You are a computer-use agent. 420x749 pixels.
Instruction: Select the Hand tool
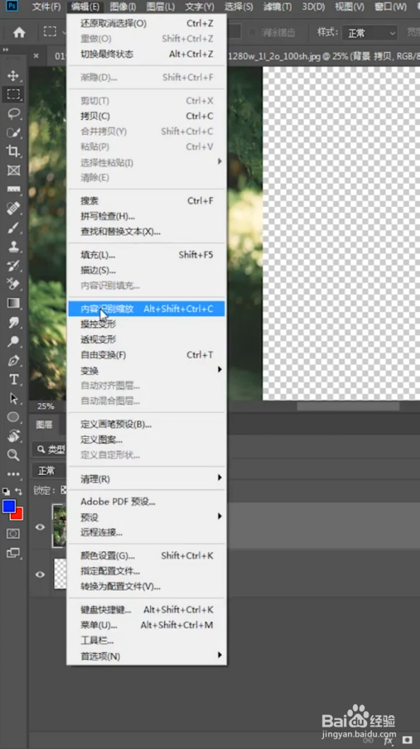13,436
